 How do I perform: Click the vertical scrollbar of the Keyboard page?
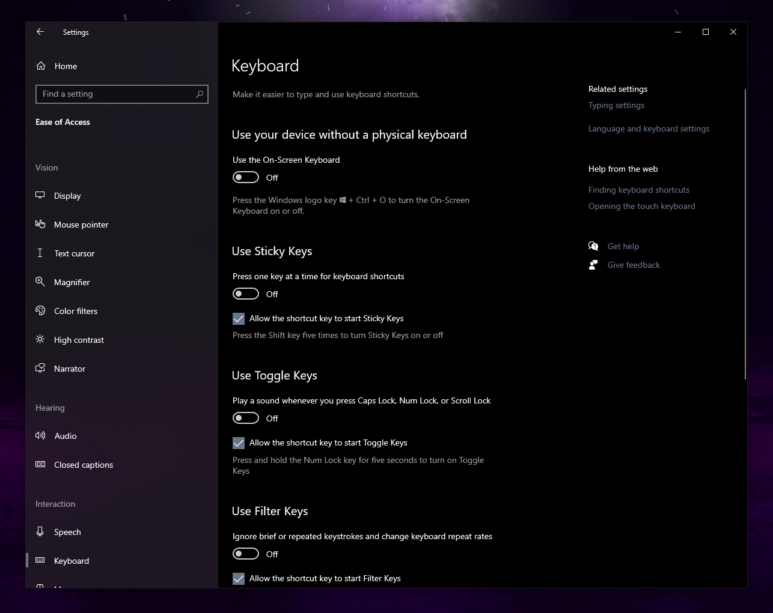pyautogui.click(x=745, y=234)
